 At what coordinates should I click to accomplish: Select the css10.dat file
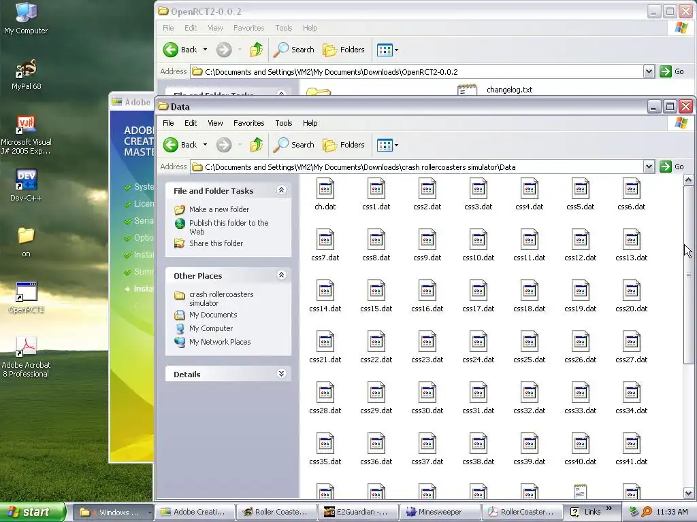click(x=479, y=245)
